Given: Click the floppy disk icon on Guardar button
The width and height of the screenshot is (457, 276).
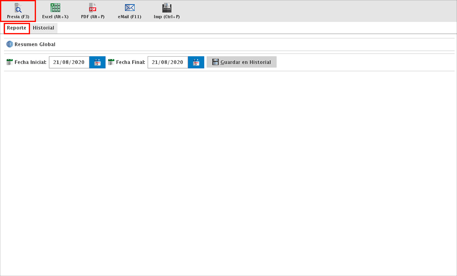Looking at the screenshot, I should point(215,62).
